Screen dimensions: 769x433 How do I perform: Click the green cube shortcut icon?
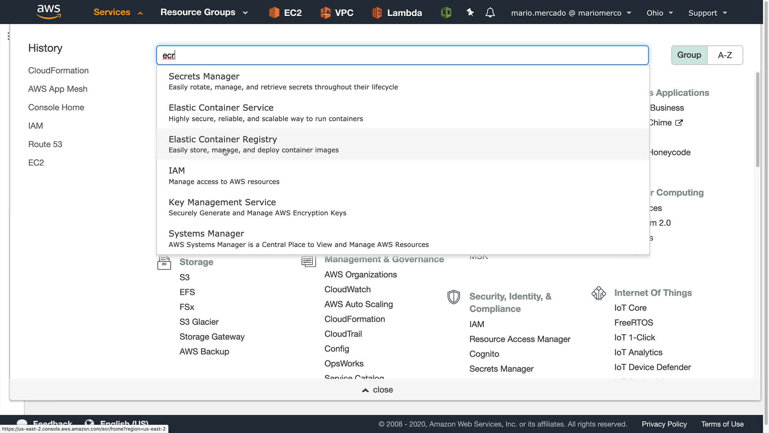click(x=446, y=13)
